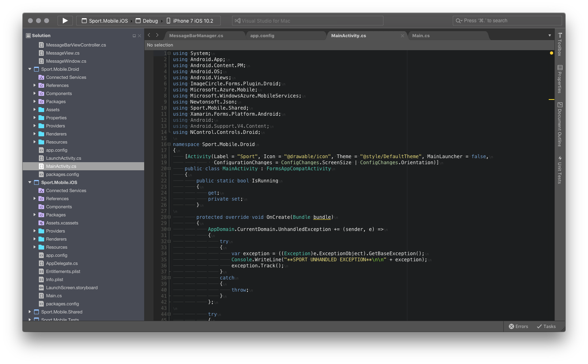Open the tab overflow dropdown at far right
The width and height of the screenshot is (588, 364).
tap(550, 35)
